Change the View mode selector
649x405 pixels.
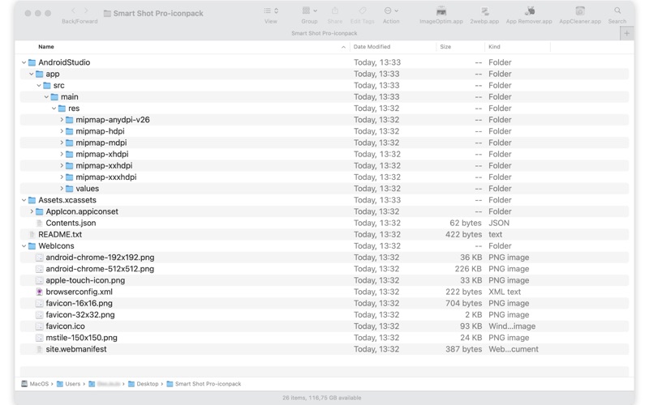[271, 11]
